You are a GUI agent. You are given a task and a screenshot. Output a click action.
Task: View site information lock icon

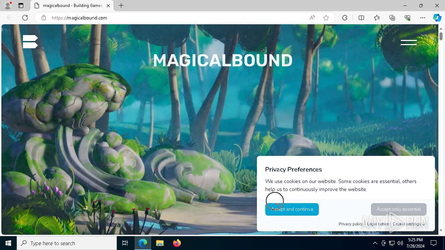[44, 18]
